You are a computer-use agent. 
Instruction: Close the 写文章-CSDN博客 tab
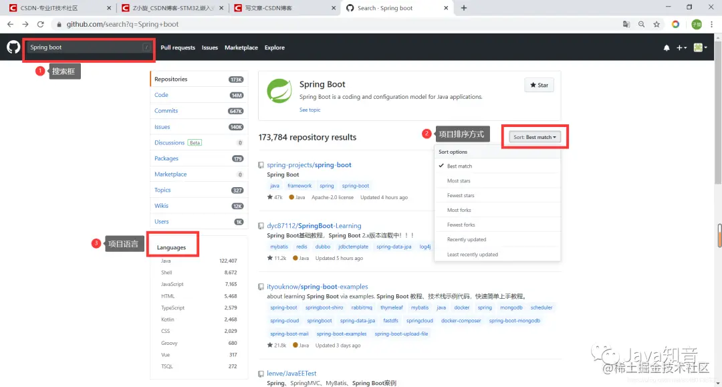tap(334, 8)
